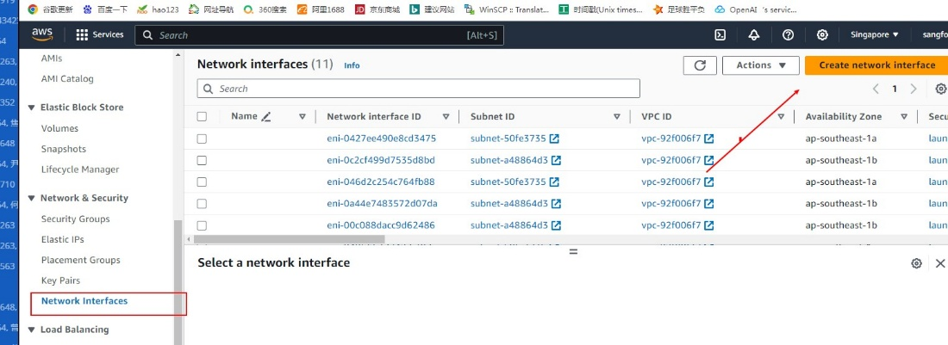The image size is (948, 345).
Task: Open the Services menu
Action: pyautogui.click(x=100, y=34)
